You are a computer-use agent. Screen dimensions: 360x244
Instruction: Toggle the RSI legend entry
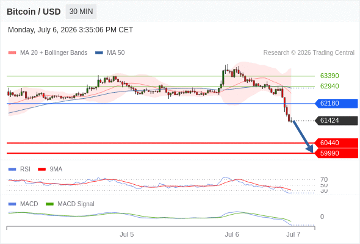[20, 169]
